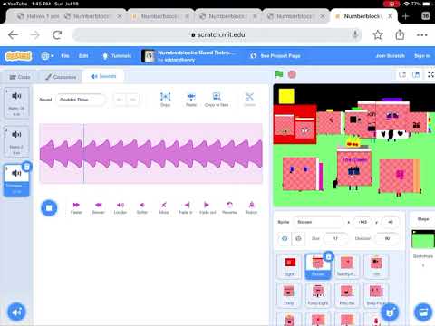This screenshot has width=435, height=326.
Task: Go back in the browser
Action: 13,35
